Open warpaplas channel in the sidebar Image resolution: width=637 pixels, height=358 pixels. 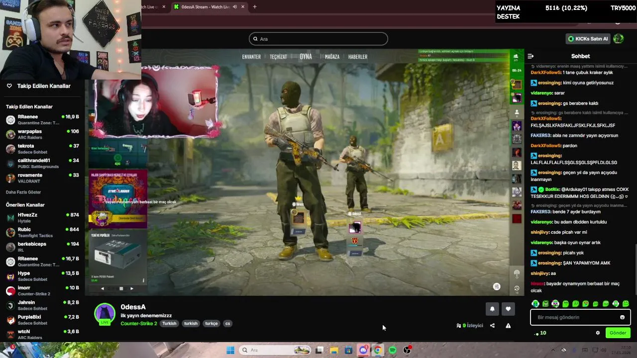[x=42, y=135]
